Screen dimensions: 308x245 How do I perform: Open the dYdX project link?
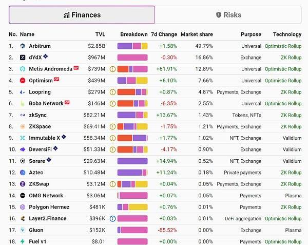(x=35, y=58)
